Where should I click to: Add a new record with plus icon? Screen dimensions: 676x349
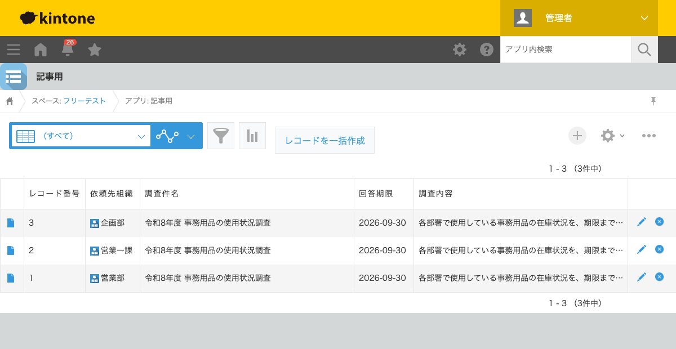point(577,136)
